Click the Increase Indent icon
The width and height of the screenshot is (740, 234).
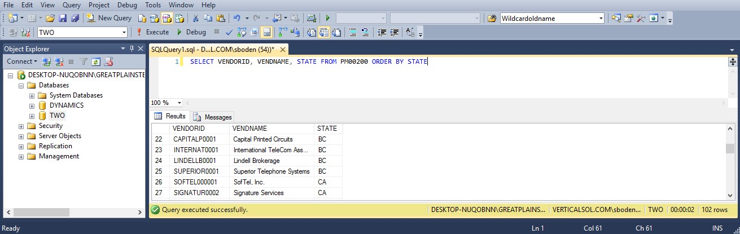(x=395, y=32)
